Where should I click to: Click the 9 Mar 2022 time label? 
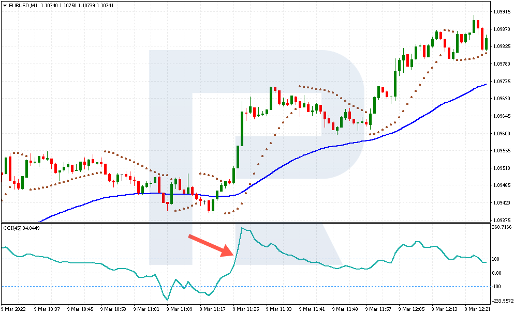pos(13,309)
